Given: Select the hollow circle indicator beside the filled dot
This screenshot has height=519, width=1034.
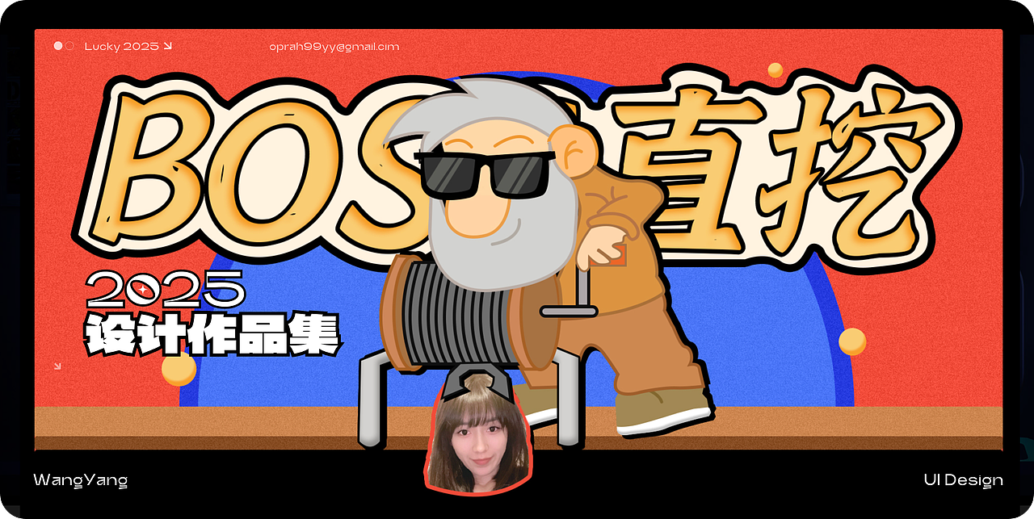Looking at the screenshot, I should 70,45.
